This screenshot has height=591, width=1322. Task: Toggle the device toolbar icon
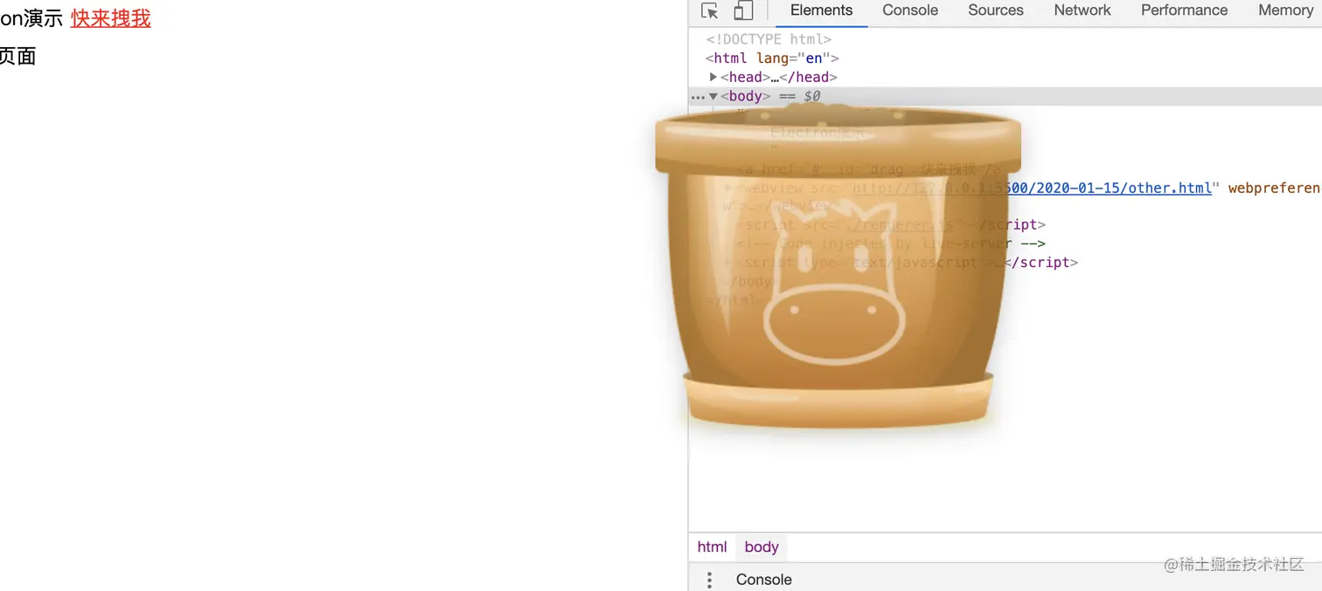click(x=743, y=10)
